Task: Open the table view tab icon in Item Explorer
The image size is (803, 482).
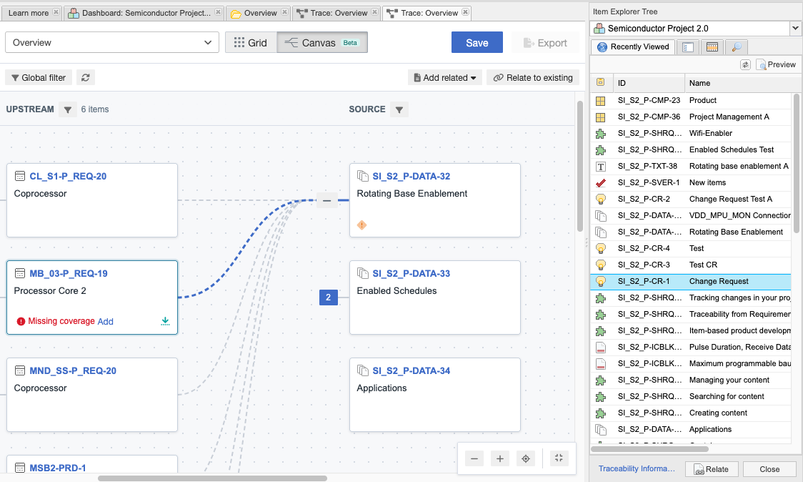Action: pos(712,47)
